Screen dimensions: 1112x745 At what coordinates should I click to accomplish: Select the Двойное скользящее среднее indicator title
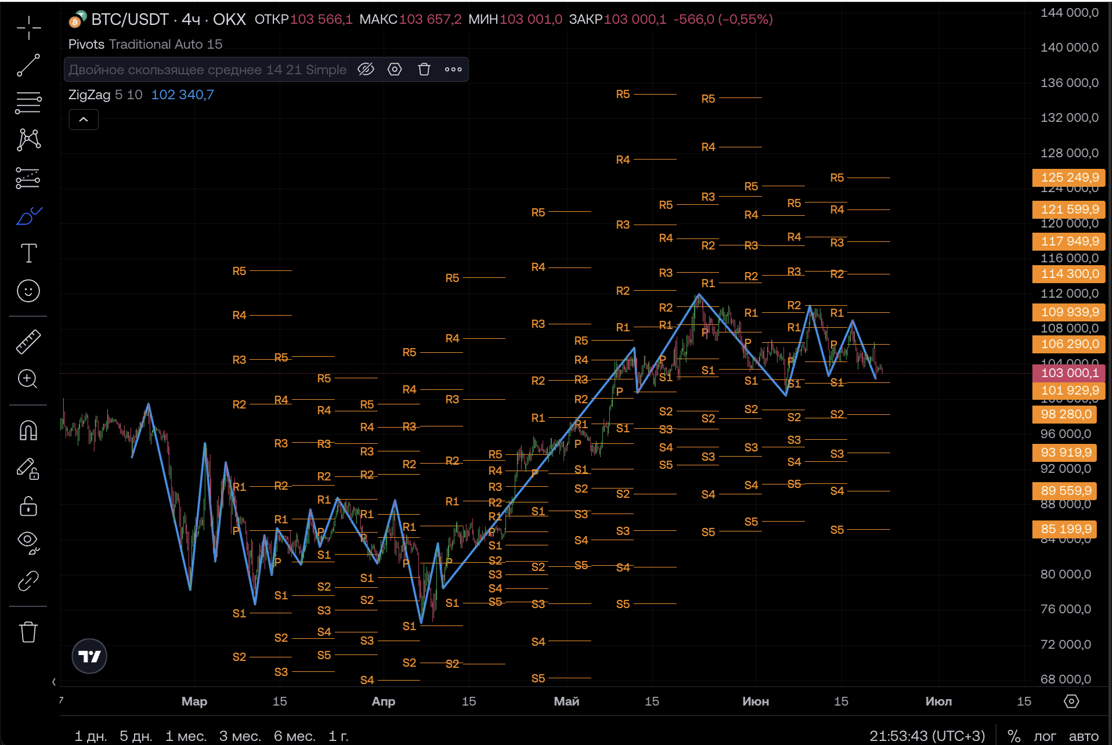207,70
